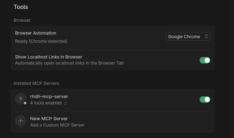Click the Tools page heading
234x138 pixels.
click(x=21, y=7)
